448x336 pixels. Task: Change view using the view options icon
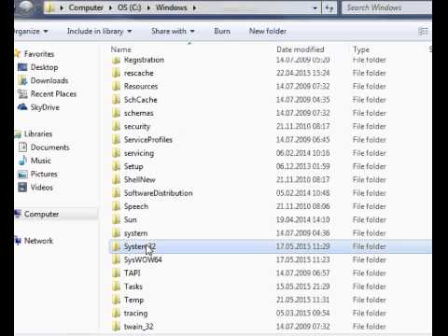[423, 32]
